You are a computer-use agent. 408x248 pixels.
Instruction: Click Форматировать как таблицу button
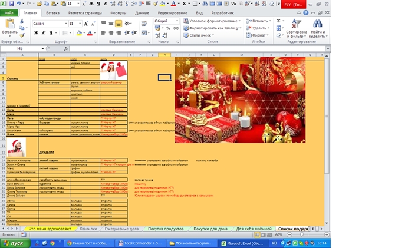coord(213,28)
